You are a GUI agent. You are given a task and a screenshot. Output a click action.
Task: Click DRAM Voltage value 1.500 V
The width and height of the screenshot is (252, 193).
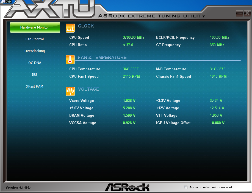click(x=129, y=115)
